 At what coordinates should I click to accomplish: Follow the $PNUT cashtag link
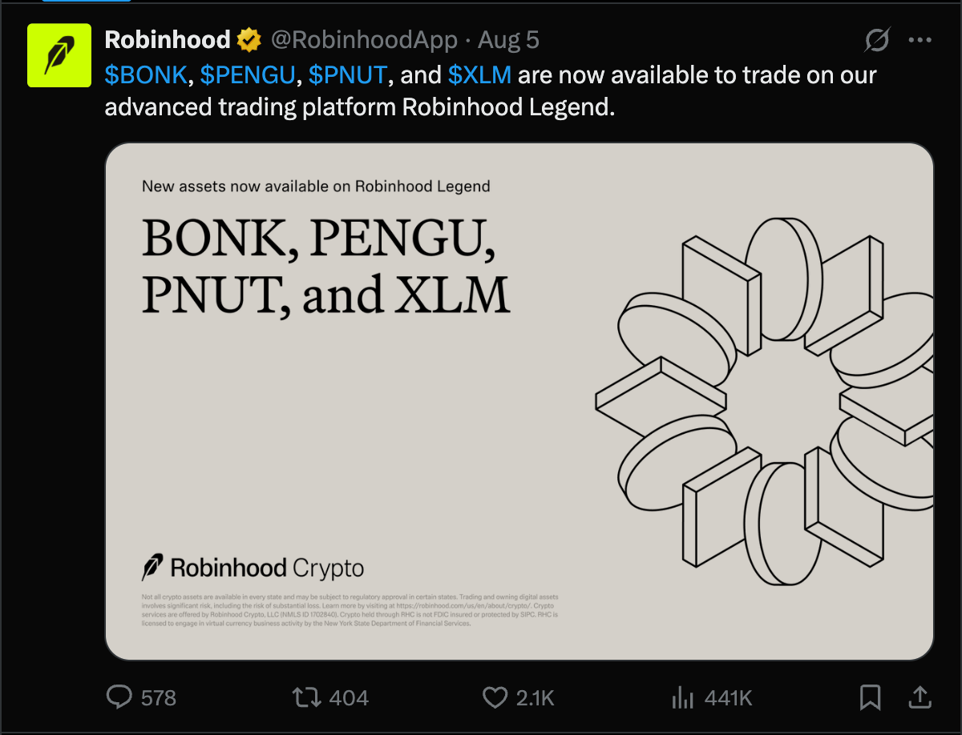[346, 74]
